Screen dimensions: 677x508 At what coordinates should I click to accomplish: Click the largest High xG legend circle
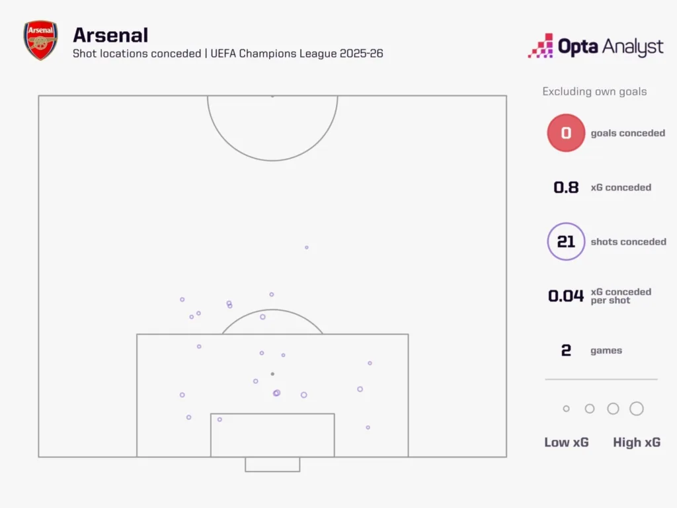coord(636,409)
